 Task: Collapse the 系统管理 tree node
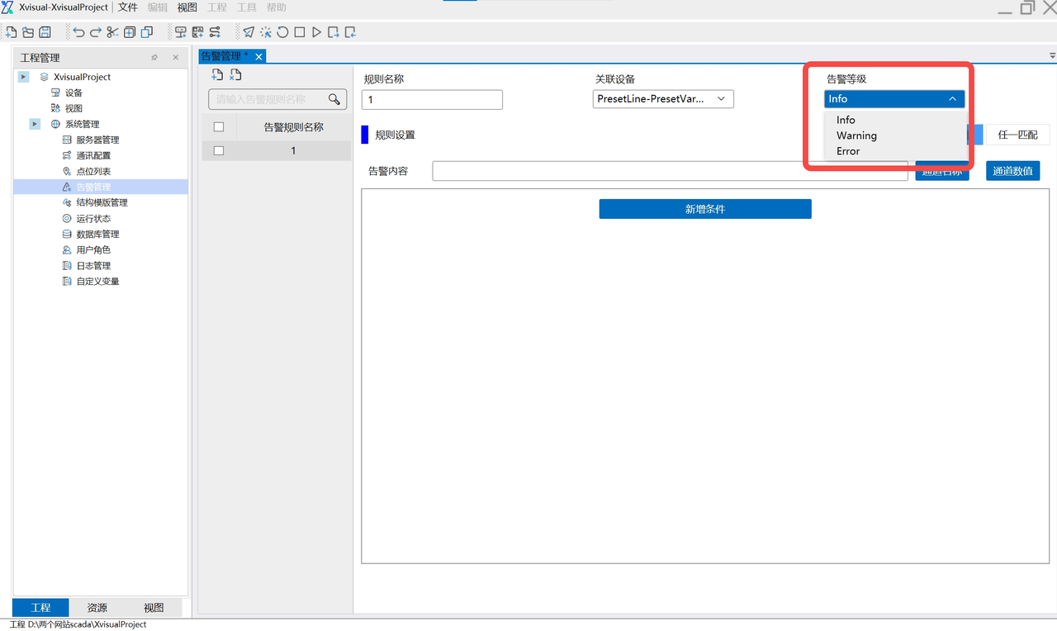tap(35, 124)
